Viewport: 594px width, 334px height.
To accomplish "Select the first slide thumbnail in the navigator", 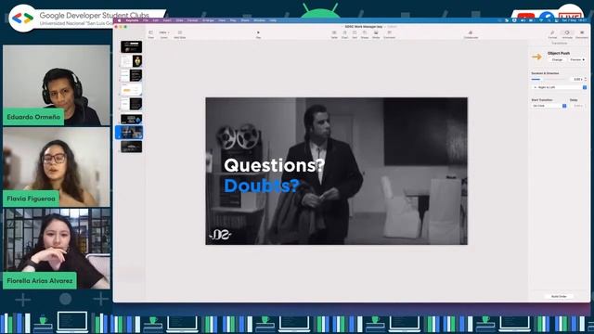I will pyautogui.click(x=132, y=47).
